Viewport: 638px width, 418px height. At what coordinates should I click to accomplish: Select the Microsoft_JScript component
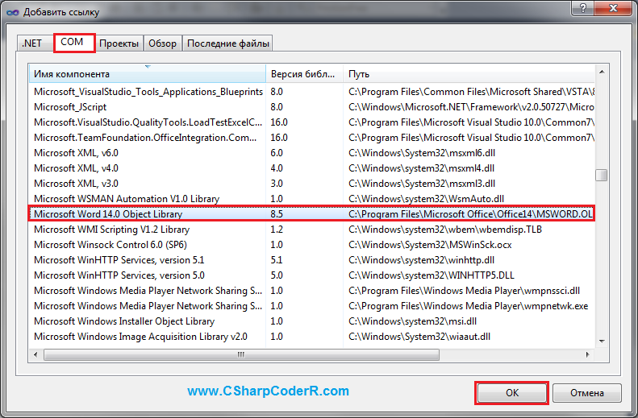tap(311, 107)
